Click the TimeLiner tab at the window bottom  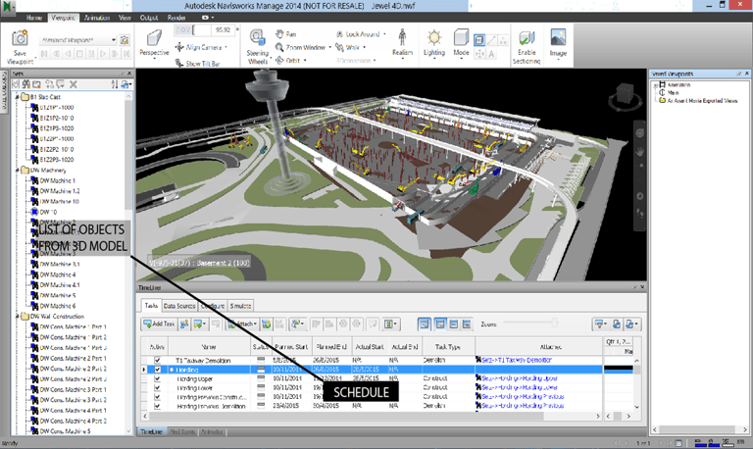[x=151, y=431]
